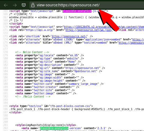Click the 'https://opensource.net' og:url content value
The height and width of the screenshot is (131, 144).
tap(82, 68)
